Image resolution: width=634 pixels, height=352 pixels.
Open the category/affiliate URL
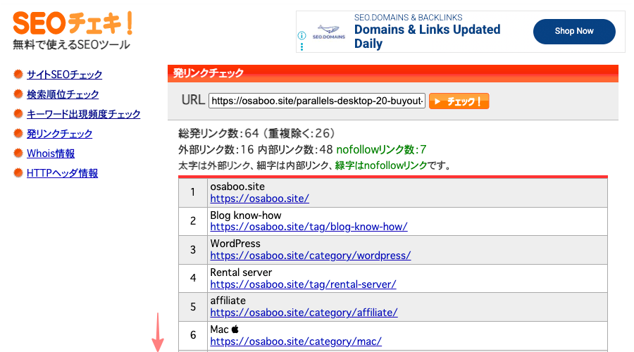pos(304,313)
